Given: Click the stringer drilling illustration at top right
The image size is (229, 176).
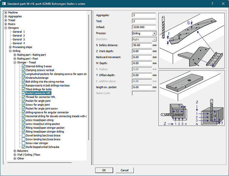Looking at the screenshot, I should (x=191, y=40).
